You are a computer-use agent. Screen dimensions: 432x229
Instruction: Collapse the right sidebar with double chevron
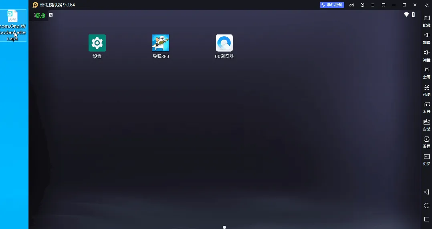click(x=426, y=5)
